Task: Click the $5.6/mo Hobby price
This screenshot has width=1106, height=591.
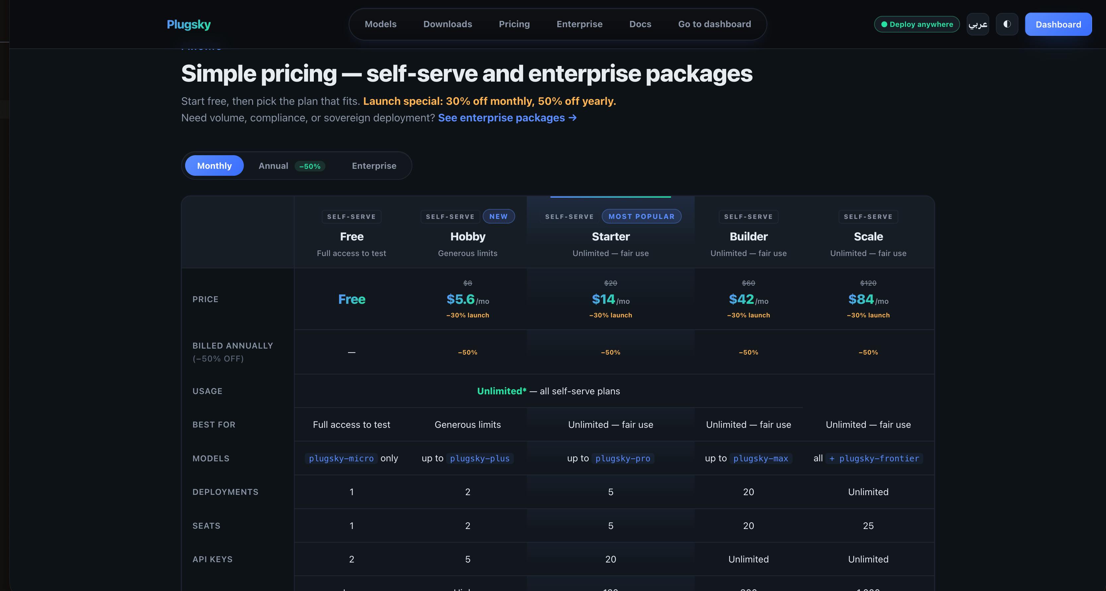Action: pyautogui.click(x=467, y=299)
